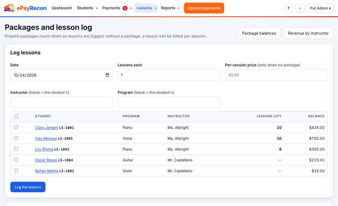Click the Packages and lesson log heading
This screenshot has width=338, height=206.
click(48, 27)
